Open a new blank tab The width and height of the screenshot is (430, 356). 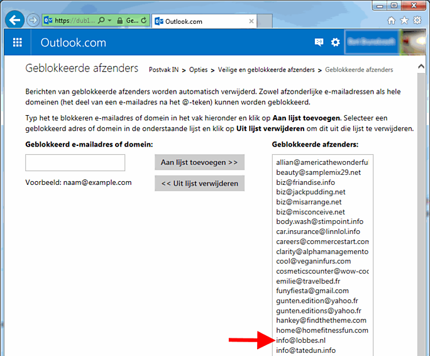click(265, 21)
